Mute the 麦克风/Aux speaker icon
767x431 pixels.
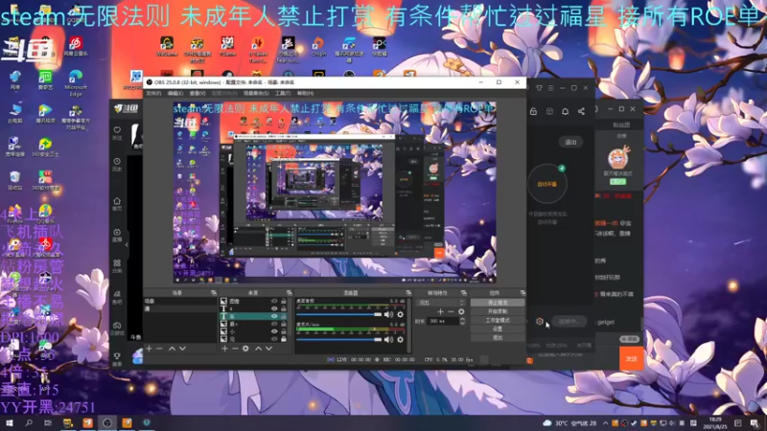tap(388, 339)
